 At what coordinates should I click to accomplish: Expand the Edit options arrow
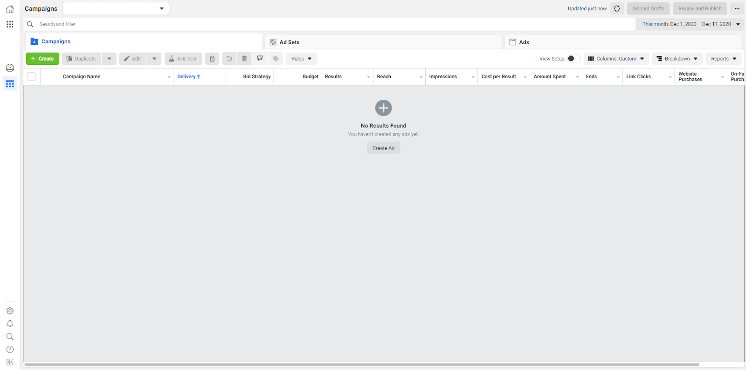point(154,59)
